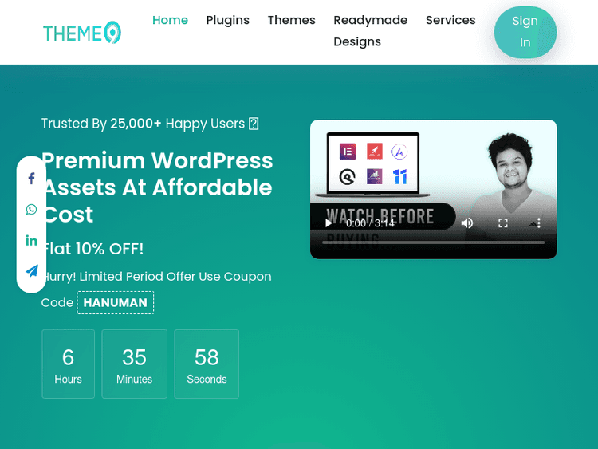Click the Seconds countdown box
This screenshot has height=449, width=598.
coord(207,364)
